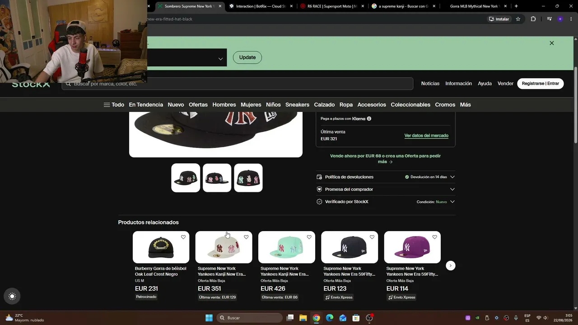578x325 pixels.
Task: Open the Burberry Gorra de béisbol product card
Action: (x=161, y=265)
